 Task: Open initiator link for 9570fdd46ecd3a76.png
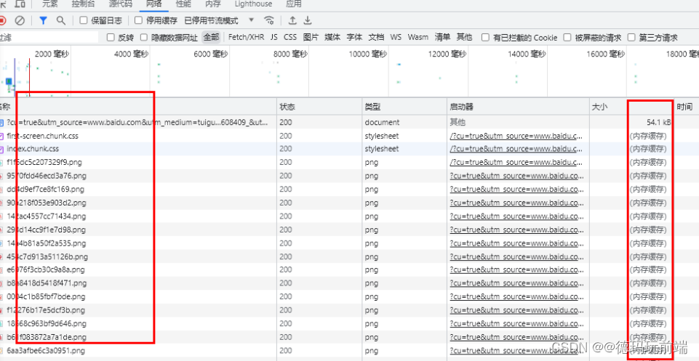[x=516, y=176]
